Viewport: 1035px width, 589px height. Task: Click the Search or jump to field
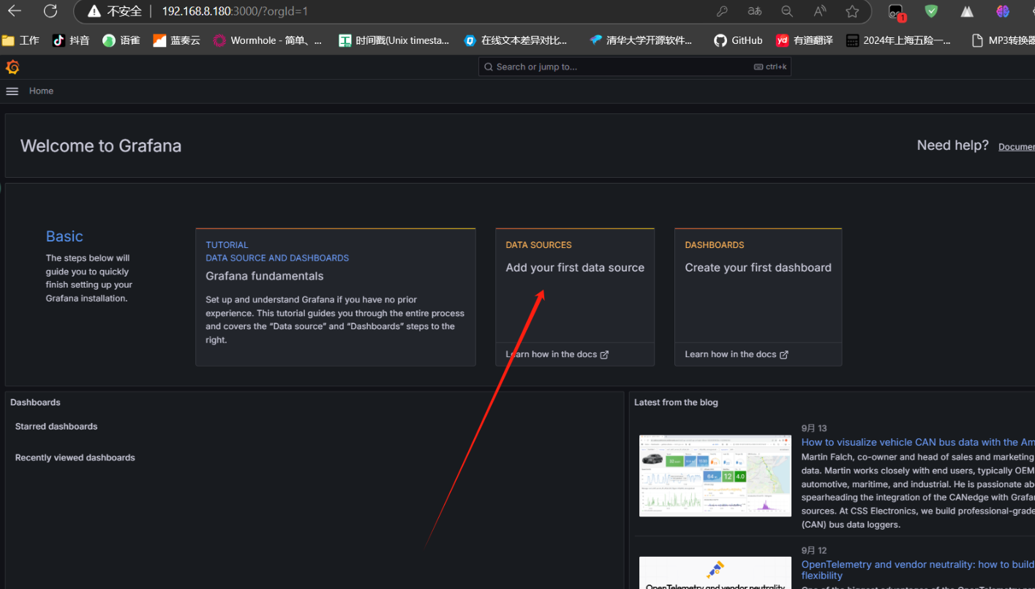tap(622, 67)
